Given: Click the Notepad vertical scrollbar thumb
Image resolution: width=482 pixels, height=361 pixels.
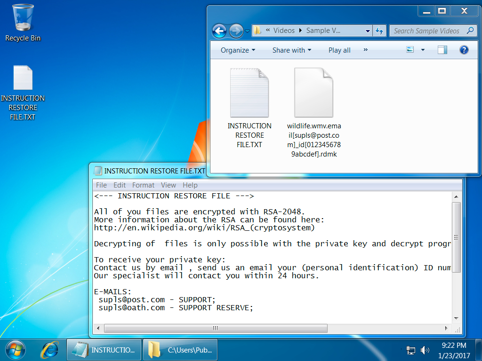Looking at the screenshot, I should (x=456, y=237).
